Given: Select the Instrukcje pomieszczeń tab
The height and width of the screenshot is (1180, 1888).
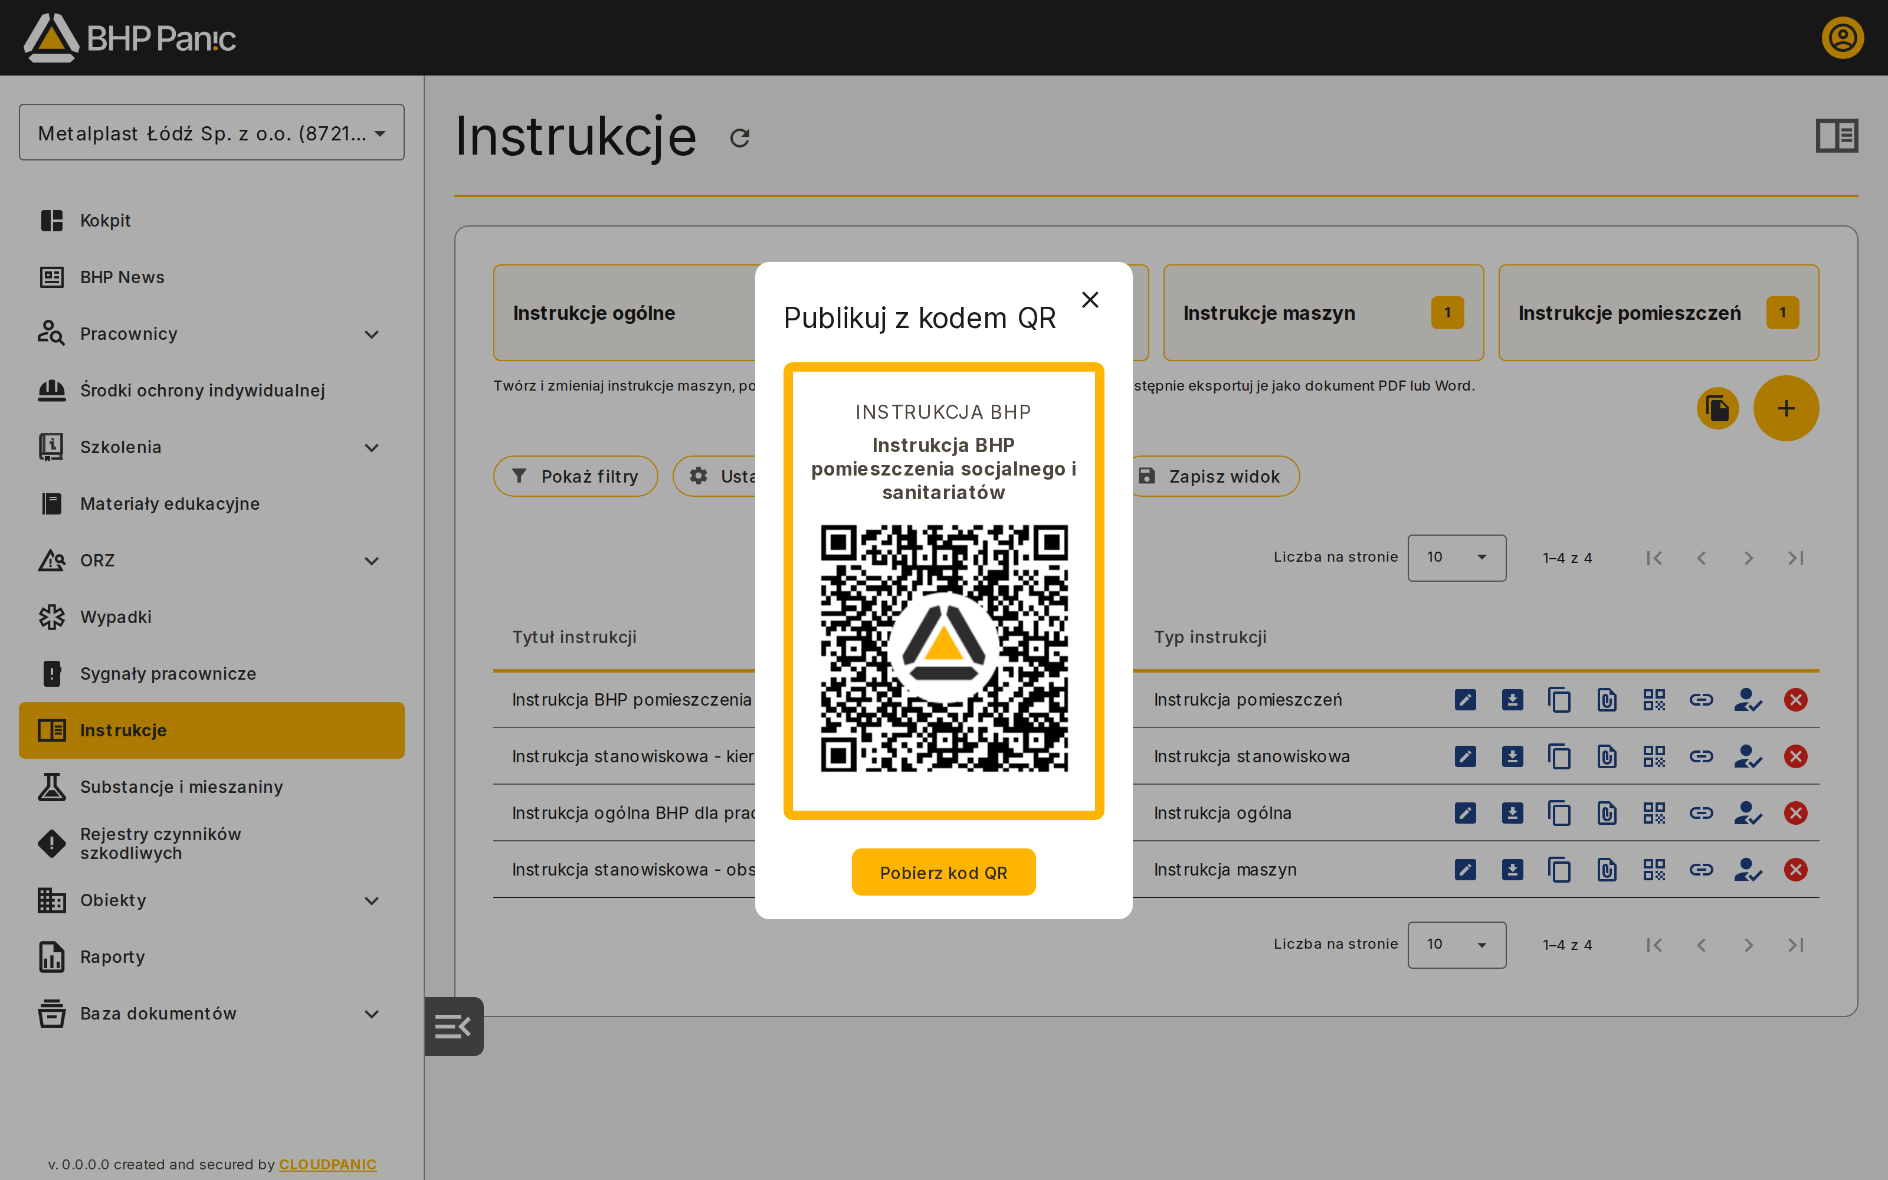Looking at the screenshot, I should click(1658, 313).
